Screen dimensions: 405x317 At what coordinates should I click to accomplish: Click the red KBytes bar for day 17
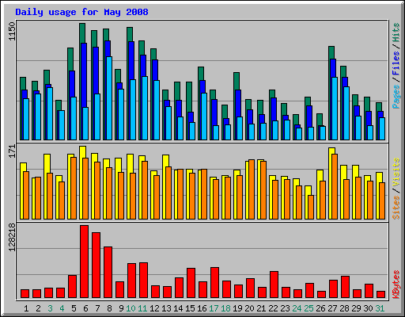click(214, 283)
